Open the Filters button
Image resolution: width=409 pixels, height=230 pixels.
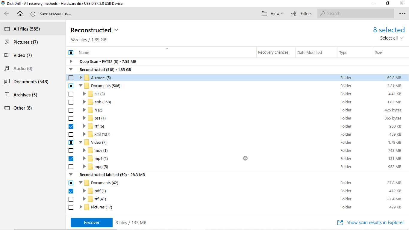pyautogui.click(x=302, y=13)
